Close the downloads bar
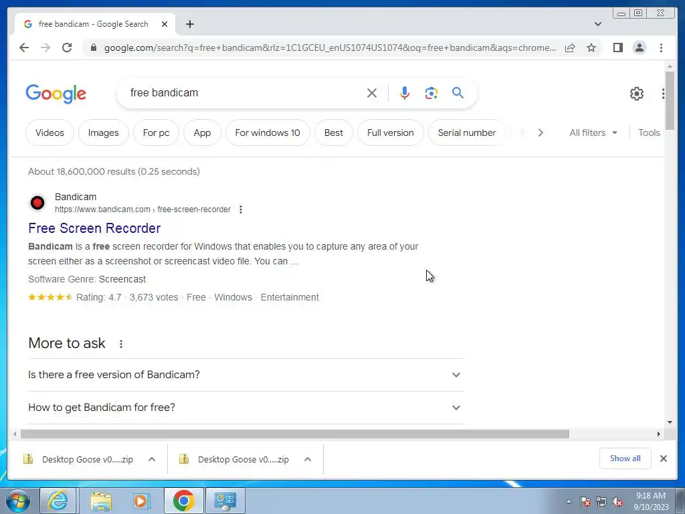 coord(663,458)
